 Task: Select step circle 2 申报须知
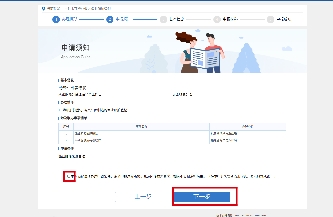tap(110, 19)
